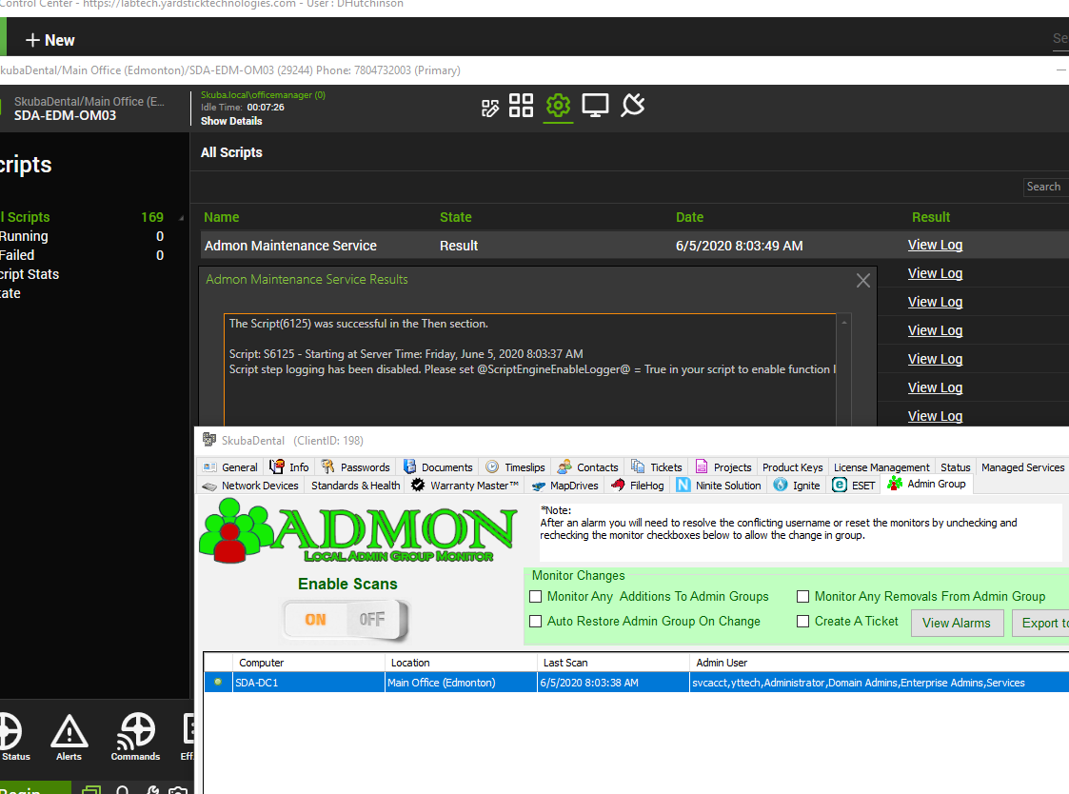This screenshot has width=1069, height=794.
Task: Check the Create A Ticket option
Action: coord(802,621)
